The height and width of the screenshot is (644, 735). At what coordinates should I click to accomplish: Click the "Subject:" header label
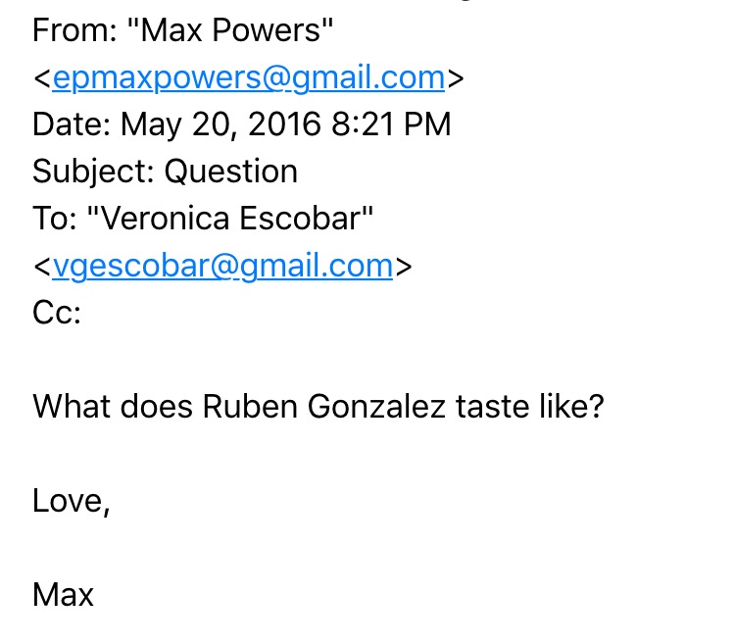[93, 172]
